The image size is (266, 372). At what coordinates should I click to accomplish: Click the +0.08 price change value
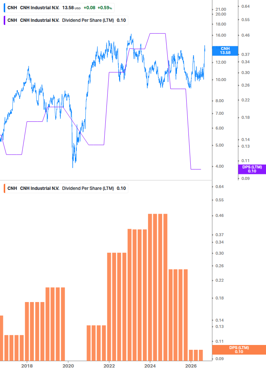coord(89,8)
